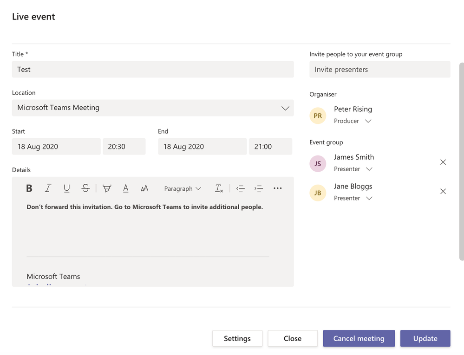Apply strikethrough formatting to text
The height and width of the screenshot is (355, 464).
[85, 188]
